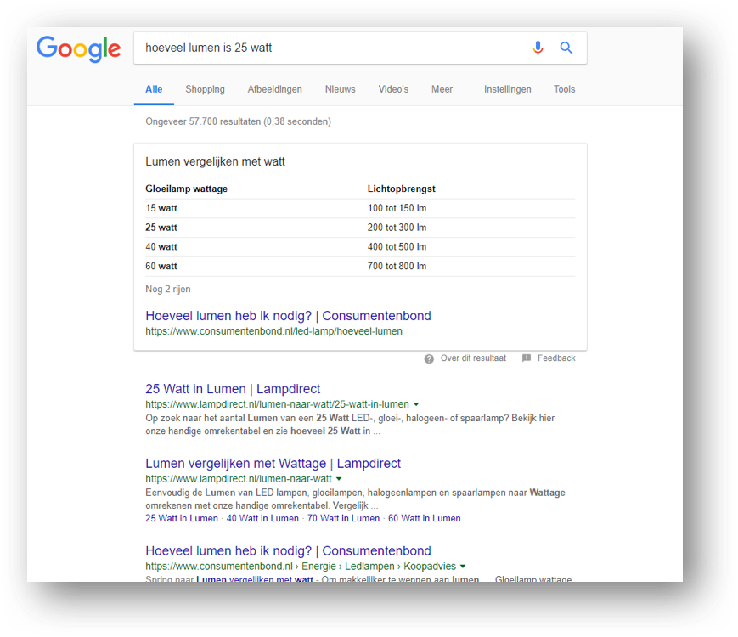Select the Video's tab

(393, 89)
